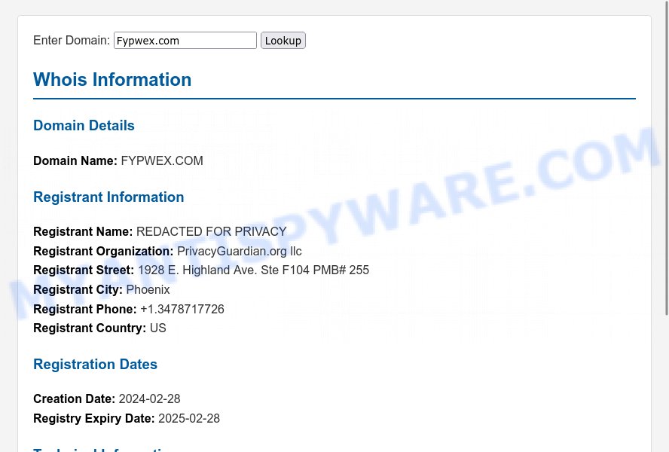Click the Whois Information heading
The width and height of the screenshot is (669, 452).
pos(112,80)
